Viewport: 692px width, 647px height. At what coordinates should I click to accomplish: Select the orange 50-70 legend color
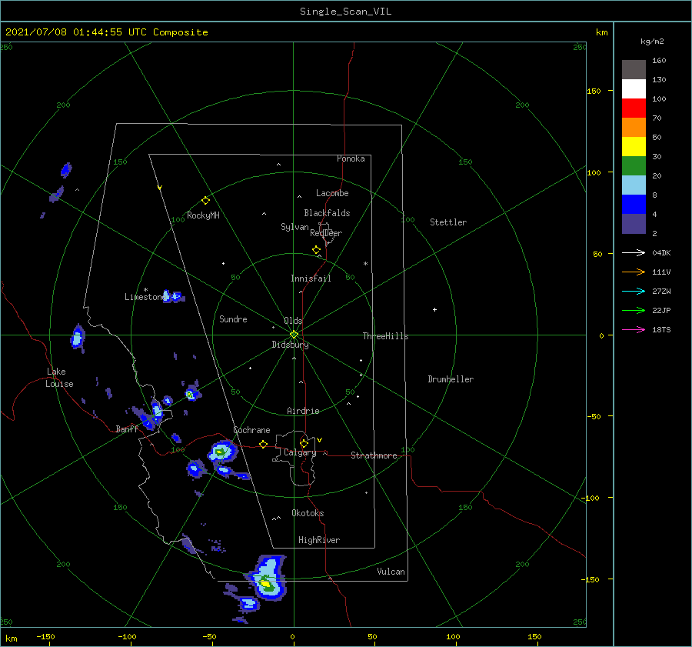[x=634, y=127]
